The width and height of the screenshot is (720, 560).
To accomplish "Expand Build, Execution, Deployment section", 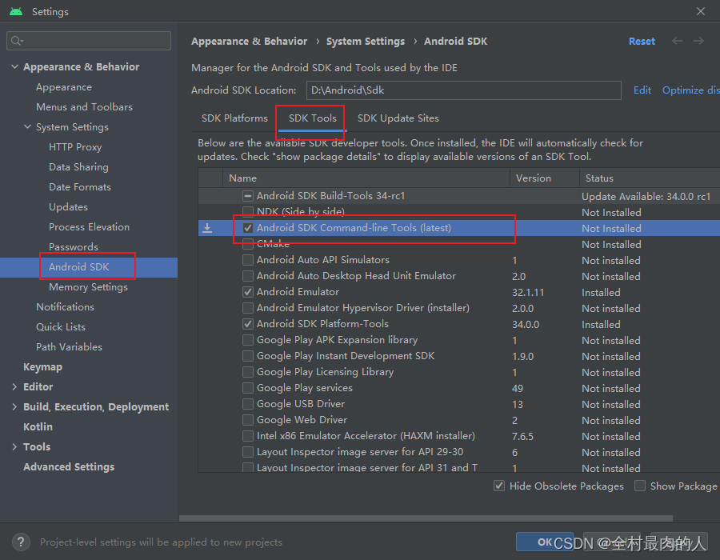I will coord(14,407).
